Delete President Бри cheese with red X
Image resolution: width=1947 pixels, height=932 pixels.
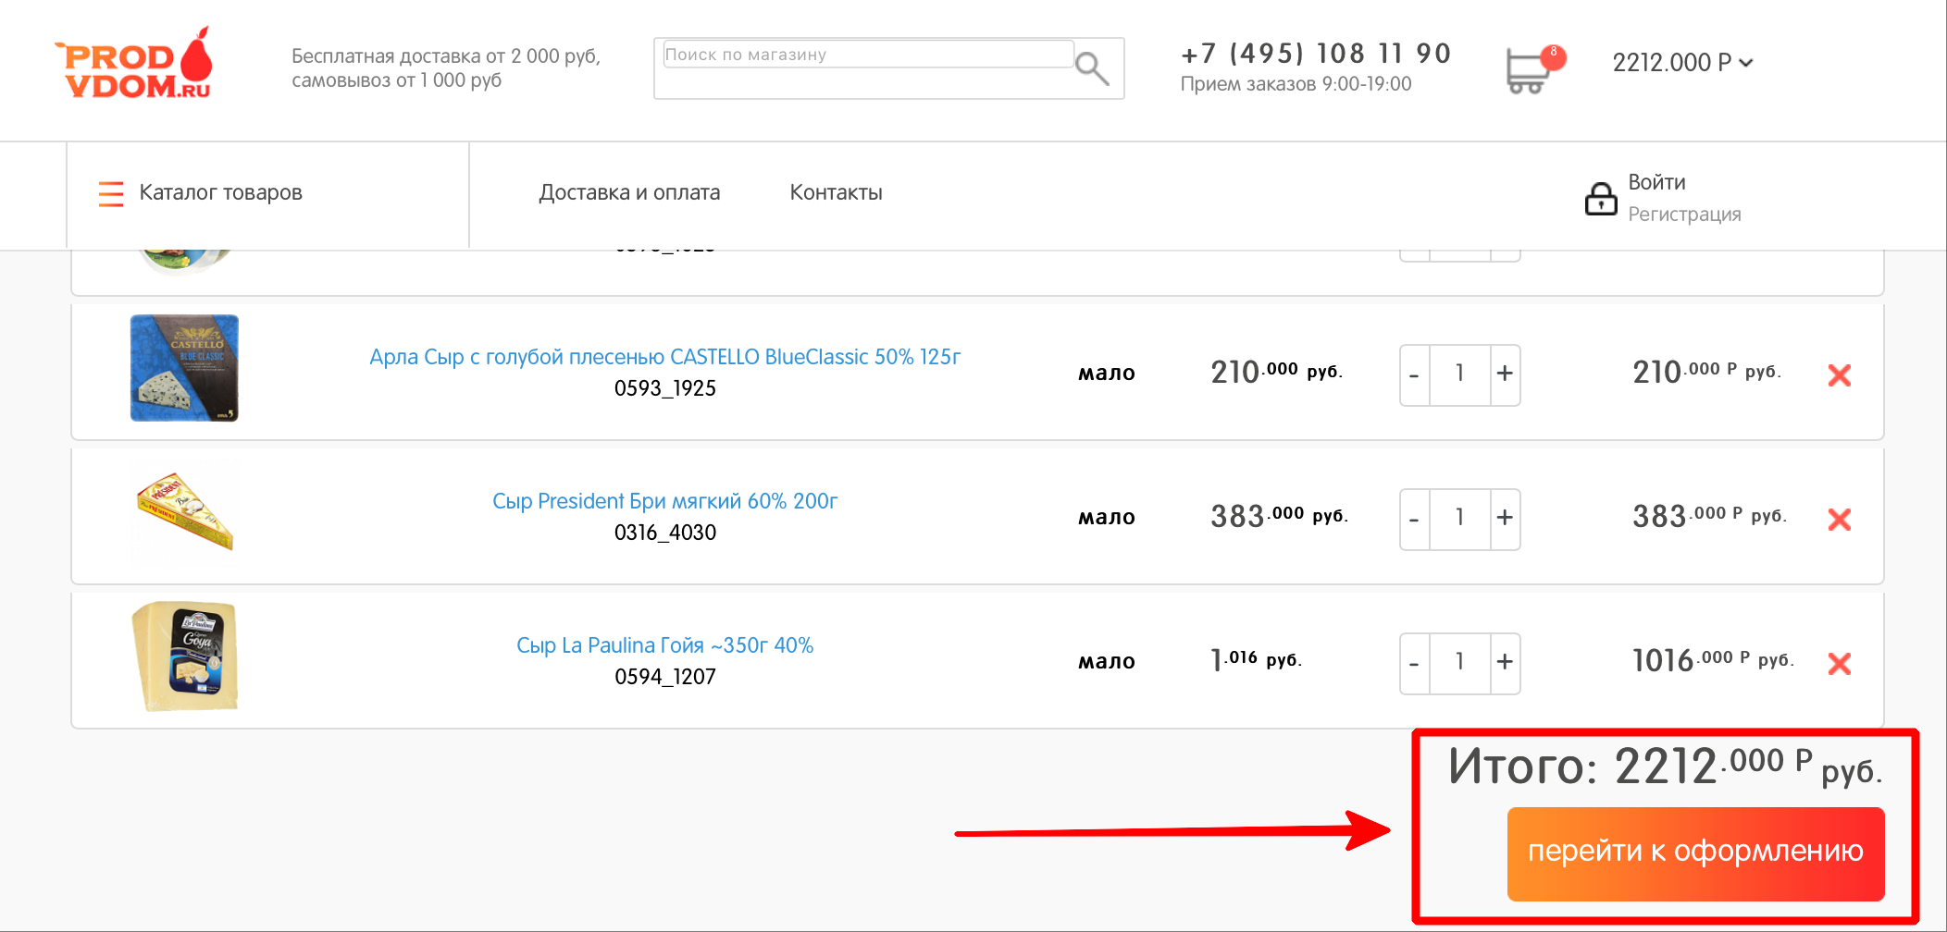tap(1839, 519)
